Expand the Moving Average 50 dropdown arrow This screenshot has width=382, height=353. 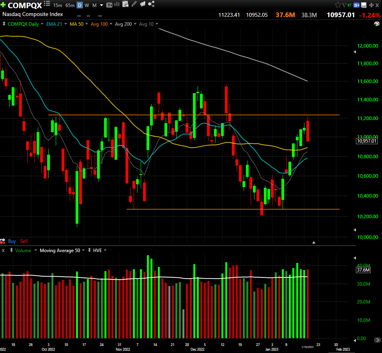click(83, 250)
